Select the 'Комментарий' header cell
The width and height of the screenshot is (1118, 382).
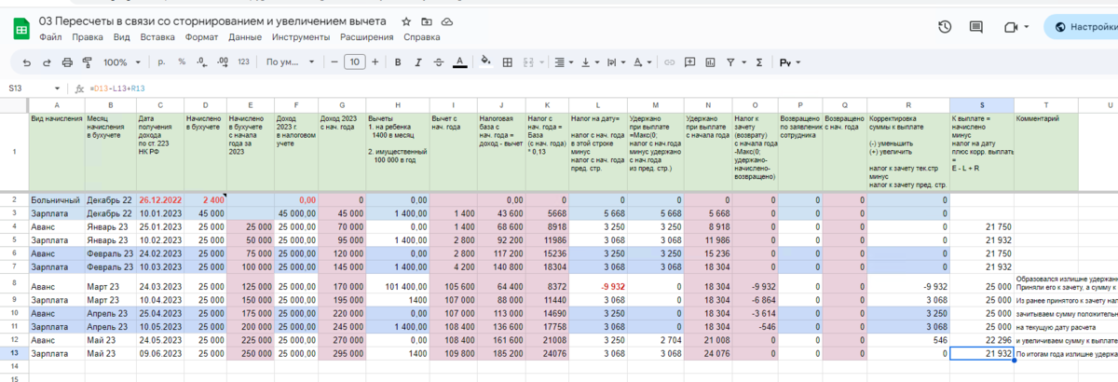point(1046,152)
